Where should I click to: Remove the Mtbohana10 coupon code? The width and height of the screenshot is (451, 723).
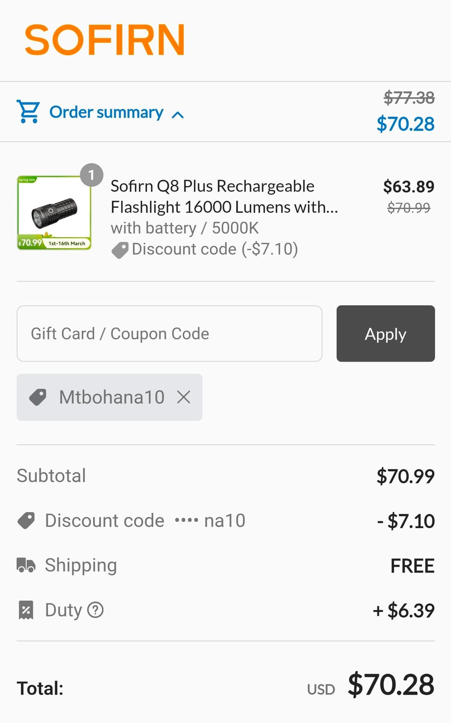(184, 397)
